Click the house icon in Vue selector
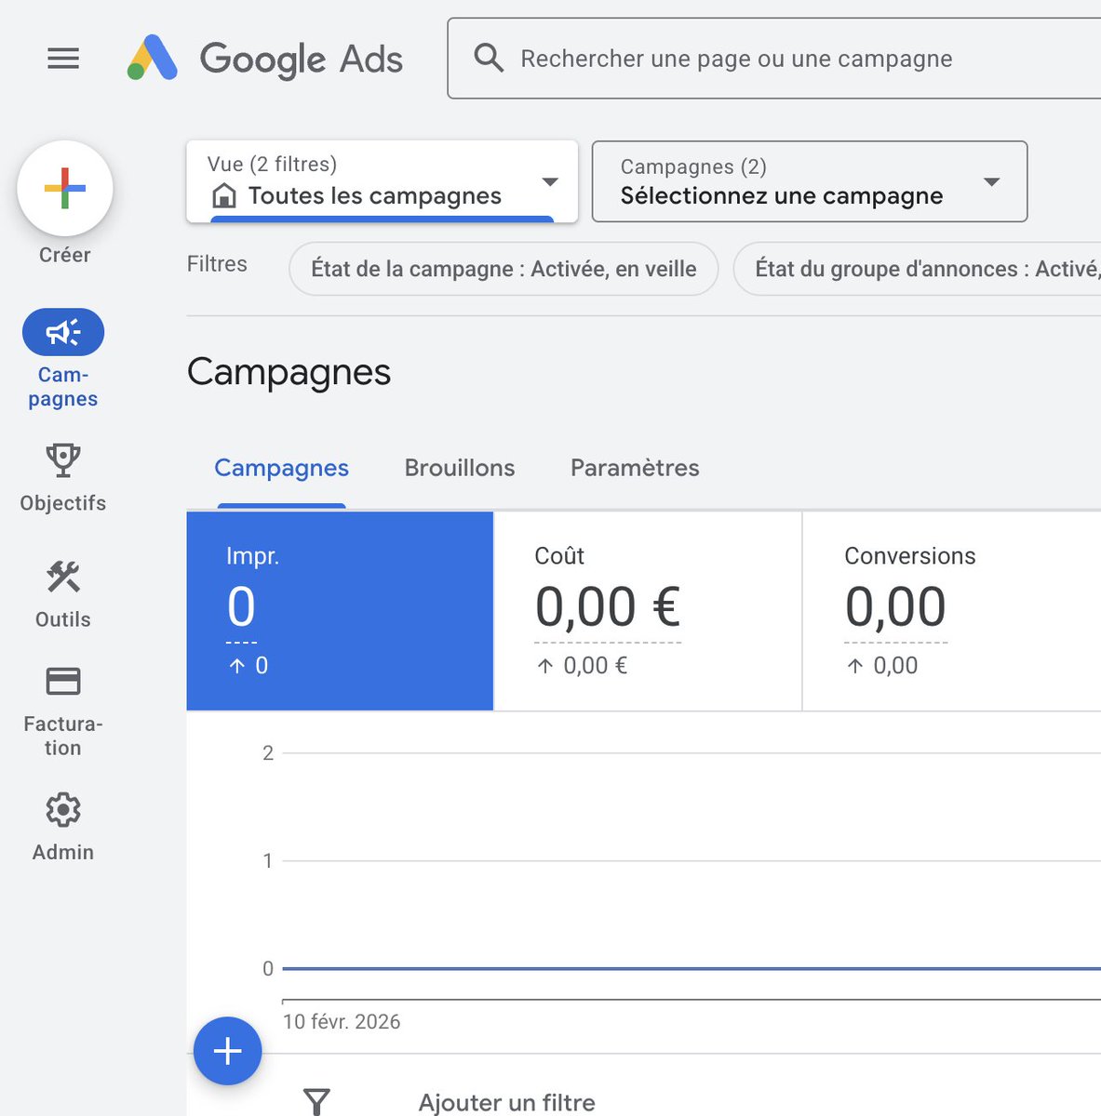This screenshot has height=1116, width=1101. click(x=224, y=195)
